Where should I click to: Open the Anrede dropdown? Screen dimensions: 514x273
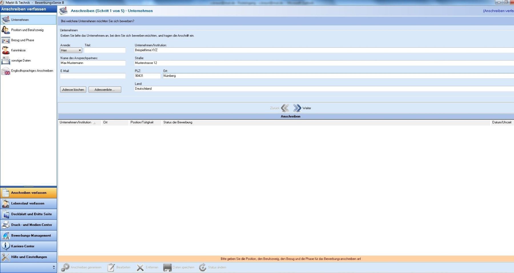point(71,50)
